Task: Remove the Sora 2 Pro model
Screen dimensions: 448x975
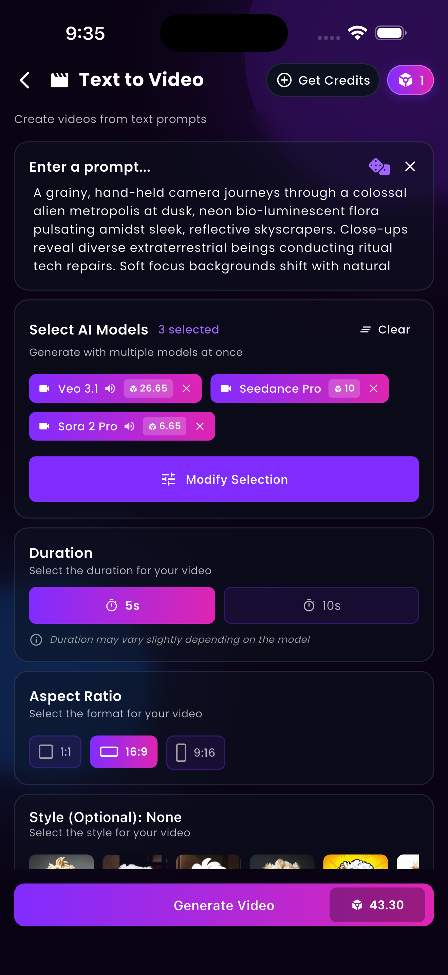Action: pos(200,426)
